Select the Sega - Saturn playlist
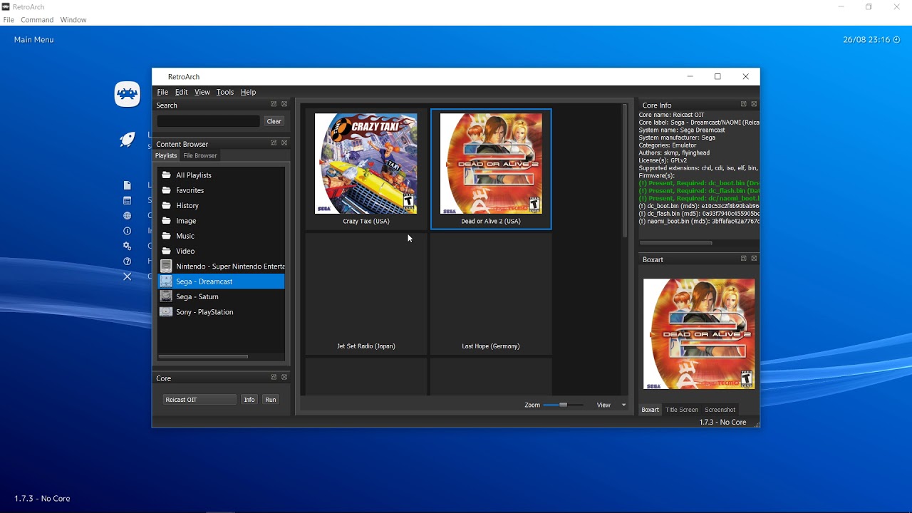This screenshot has width=912, height=513. click(221, 296)
